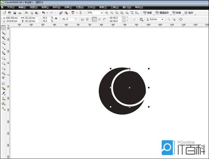Select the Table tool
Viewport: 209px width, 159px height.
(3, 83)
